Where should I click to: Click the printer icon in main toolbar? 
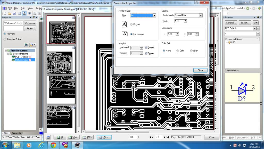[19, 13]
